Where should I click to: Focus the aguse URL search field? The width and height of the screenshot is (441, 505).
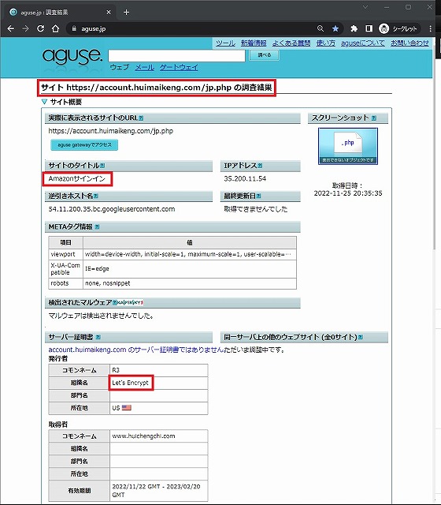(x=176, y=56)
